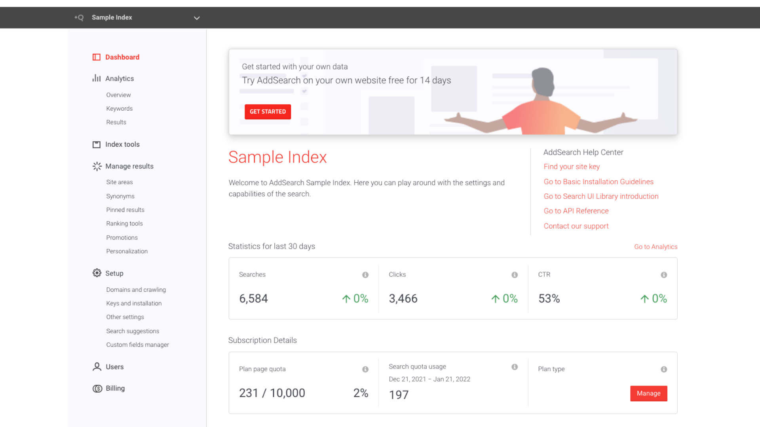Click the AddSearch Help Center heading
Image resolution: width=760 pixels, height=427 pixels.
point(583,153)
